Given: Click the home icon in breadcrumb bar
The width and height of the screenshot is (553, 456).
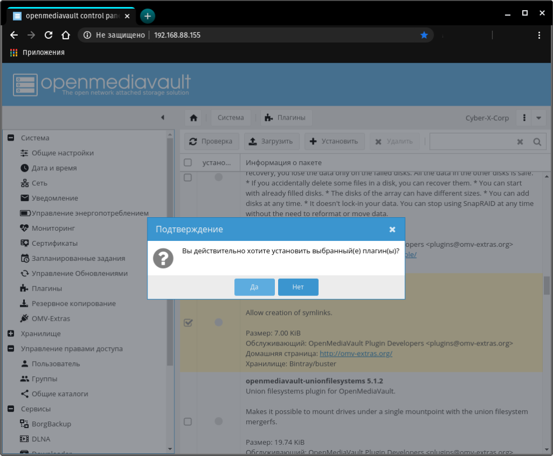Looking at the screenshot, I should [x=193, y=118].
